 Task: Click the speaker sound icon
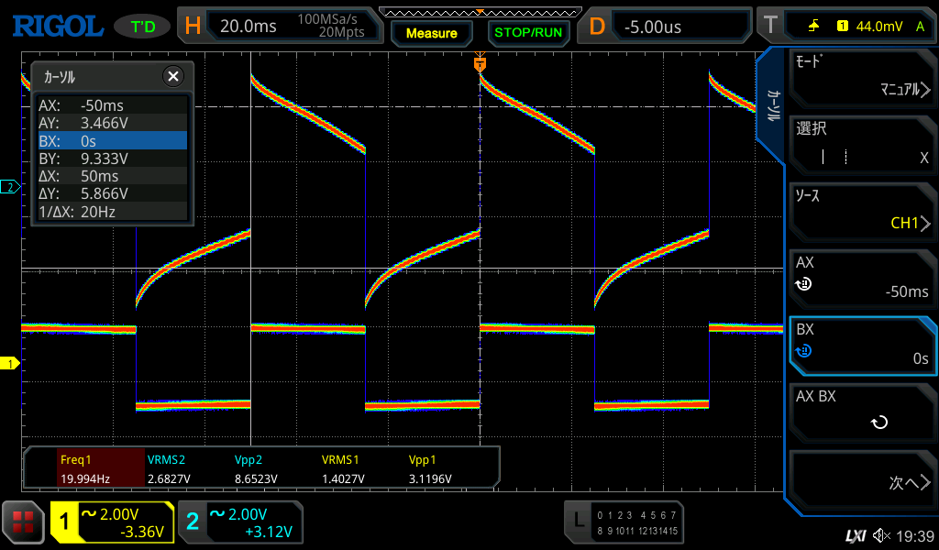click(x=881, y=535)
